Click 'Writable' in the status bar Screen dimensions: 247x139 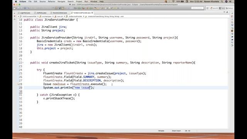pos(161,131)
